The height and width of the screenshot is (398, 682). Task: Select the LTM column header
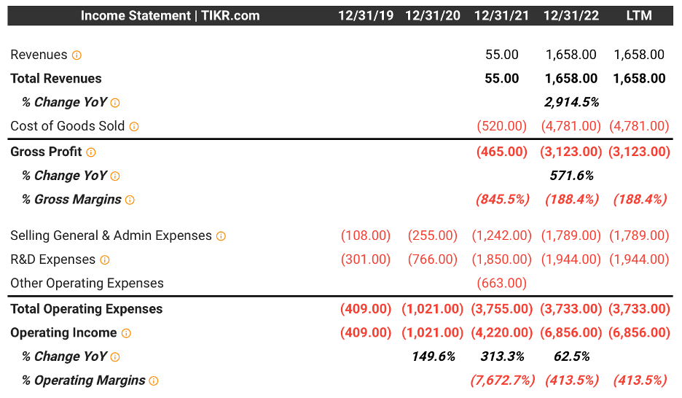point(639,15)
